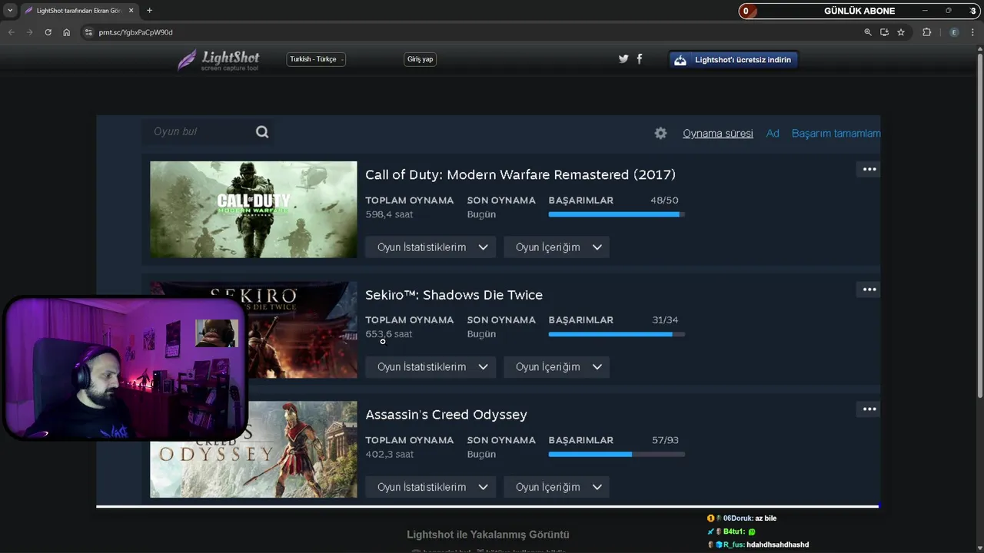Viewport: 984px width, 553px height.
Task: Bookmark this page with the star icon
Action: pyautogui.click(x=901, y=32)
